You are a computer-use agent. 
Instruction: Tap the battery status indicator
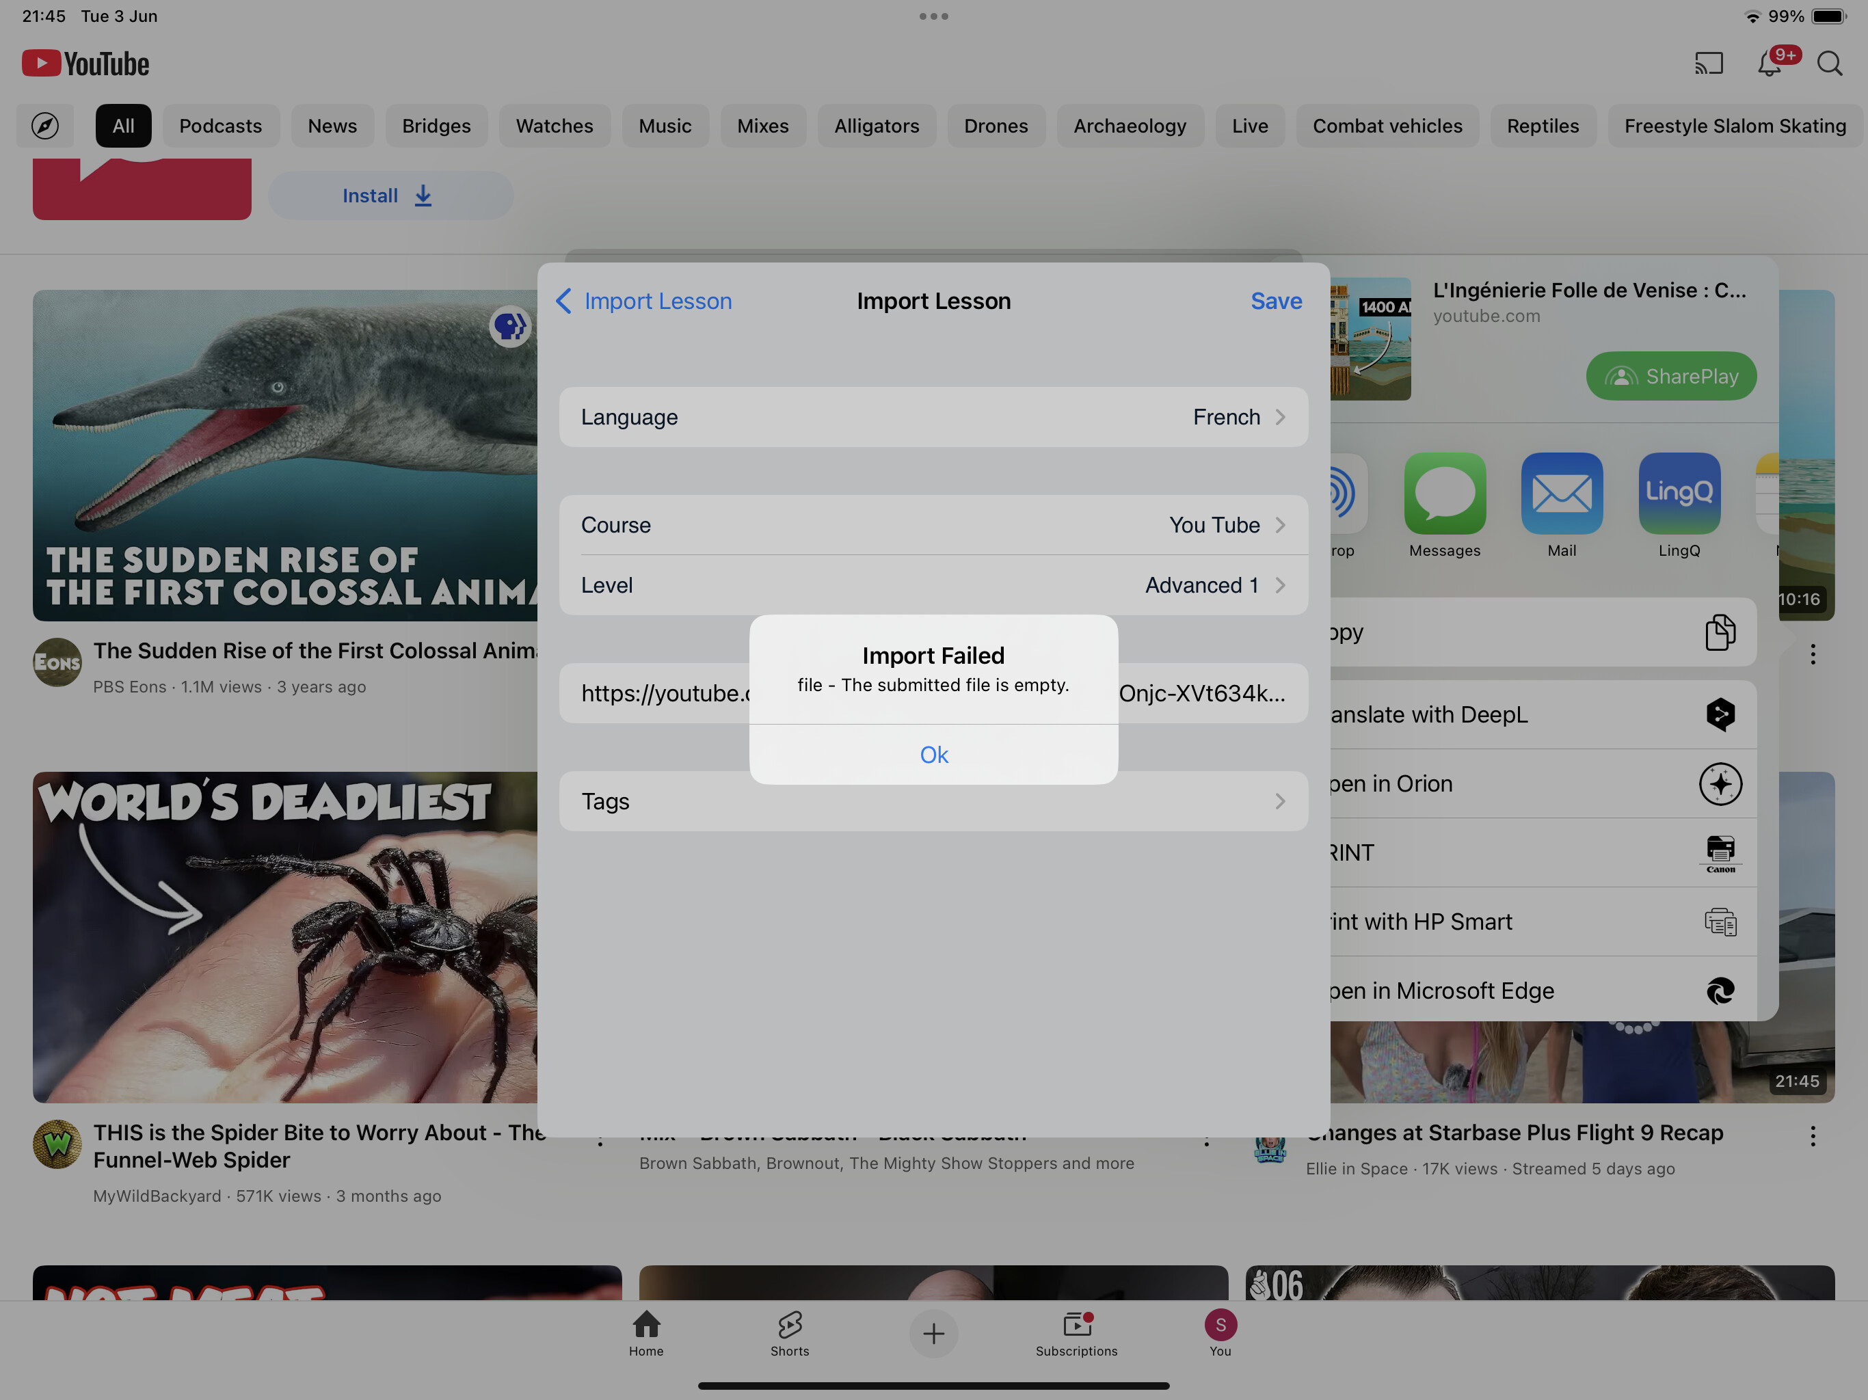click(1828, 16)
